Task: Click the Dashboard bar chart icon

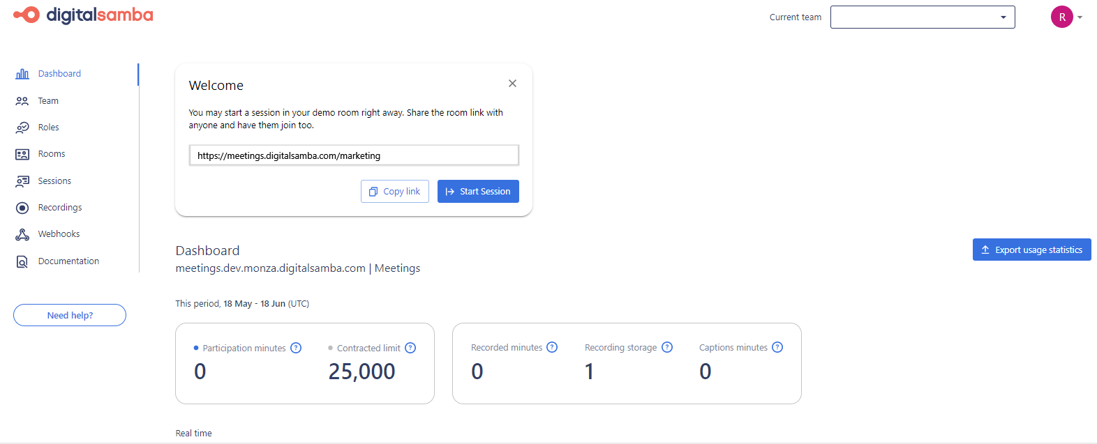Action: [x=22, y=74]
